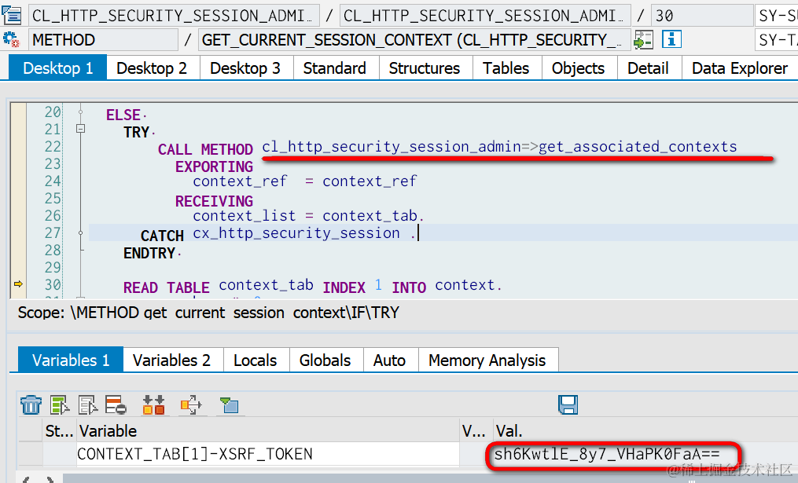Click the green list icon next to trash
The image size is (798, 483).
tap(60, 404)
